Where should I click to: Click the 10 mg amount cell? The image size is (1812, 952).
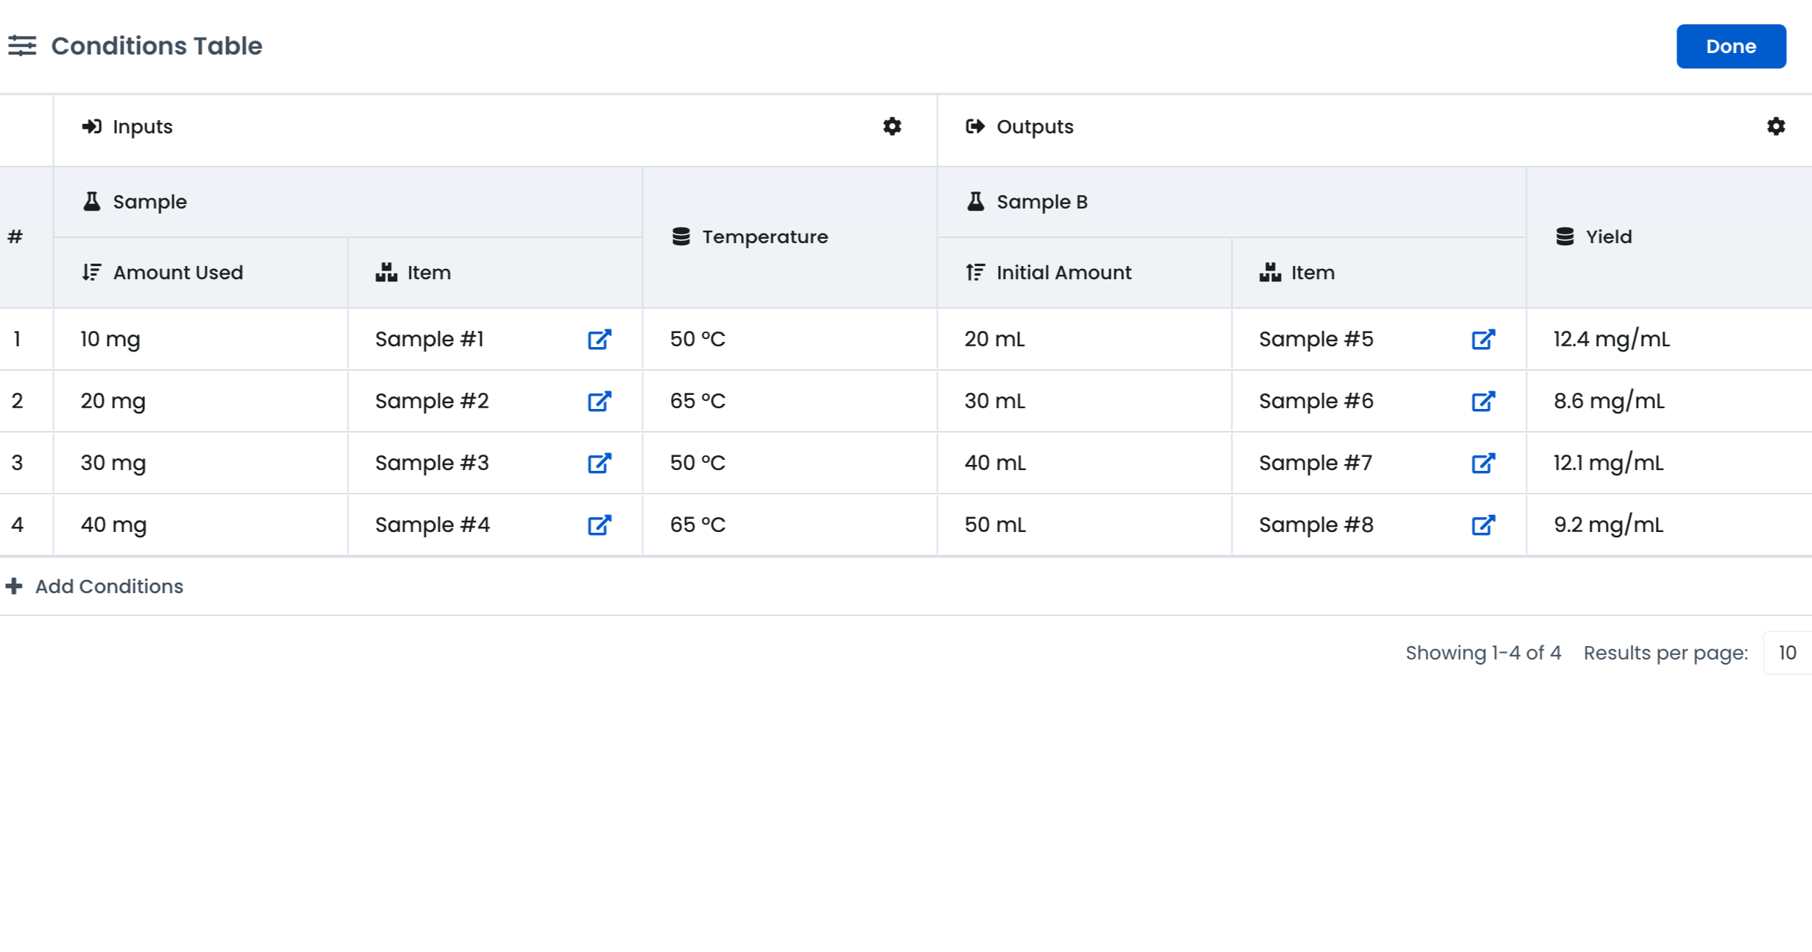(110, 340)
